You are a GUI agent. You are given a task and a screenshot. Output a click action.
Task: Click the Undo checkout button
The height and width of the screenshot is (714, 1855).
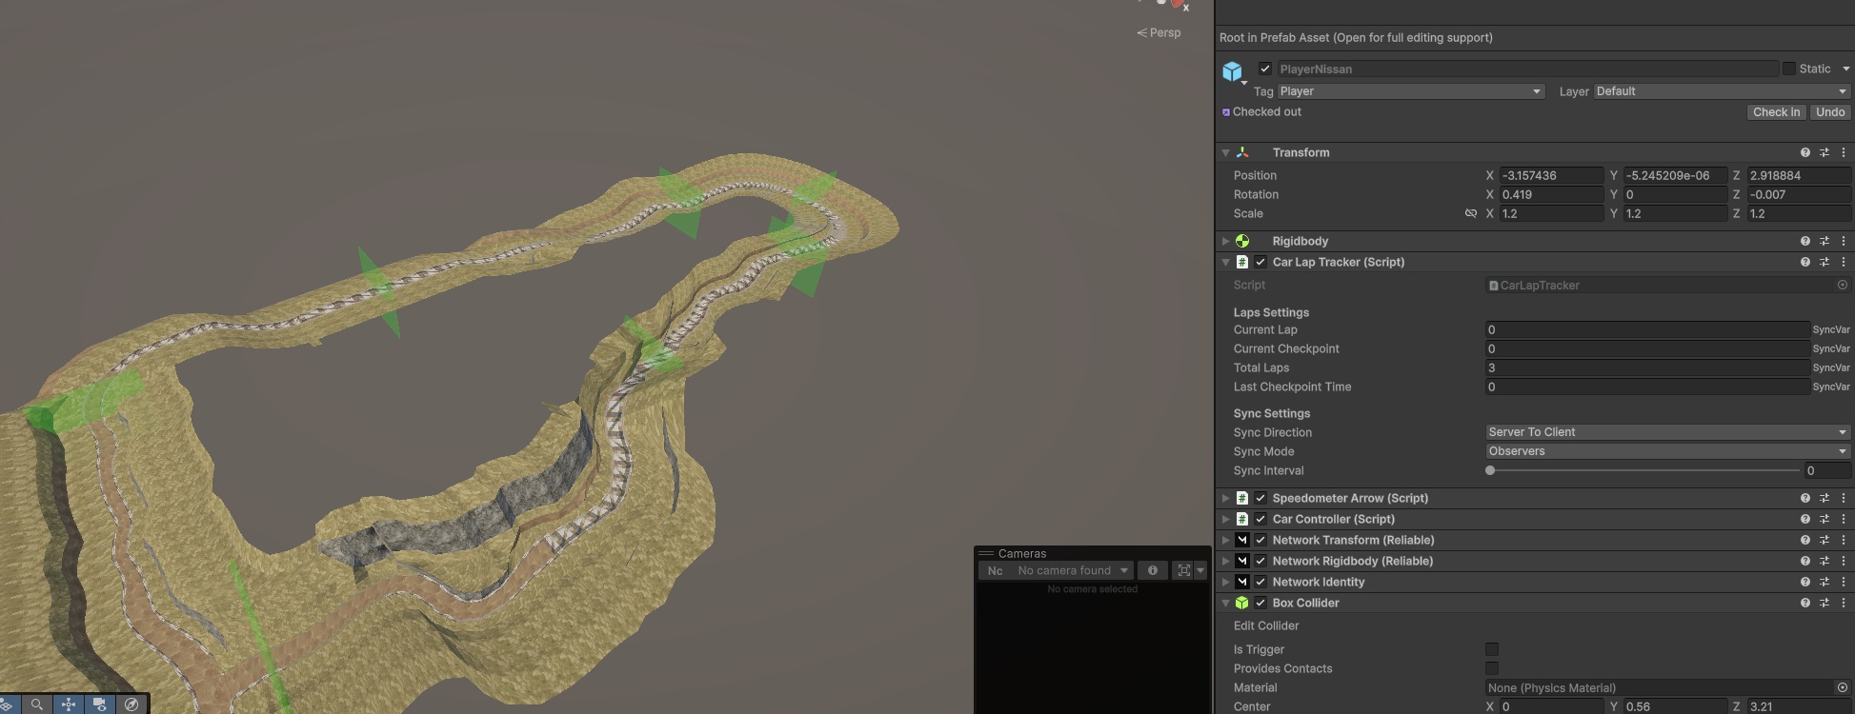pos(1830,112)
